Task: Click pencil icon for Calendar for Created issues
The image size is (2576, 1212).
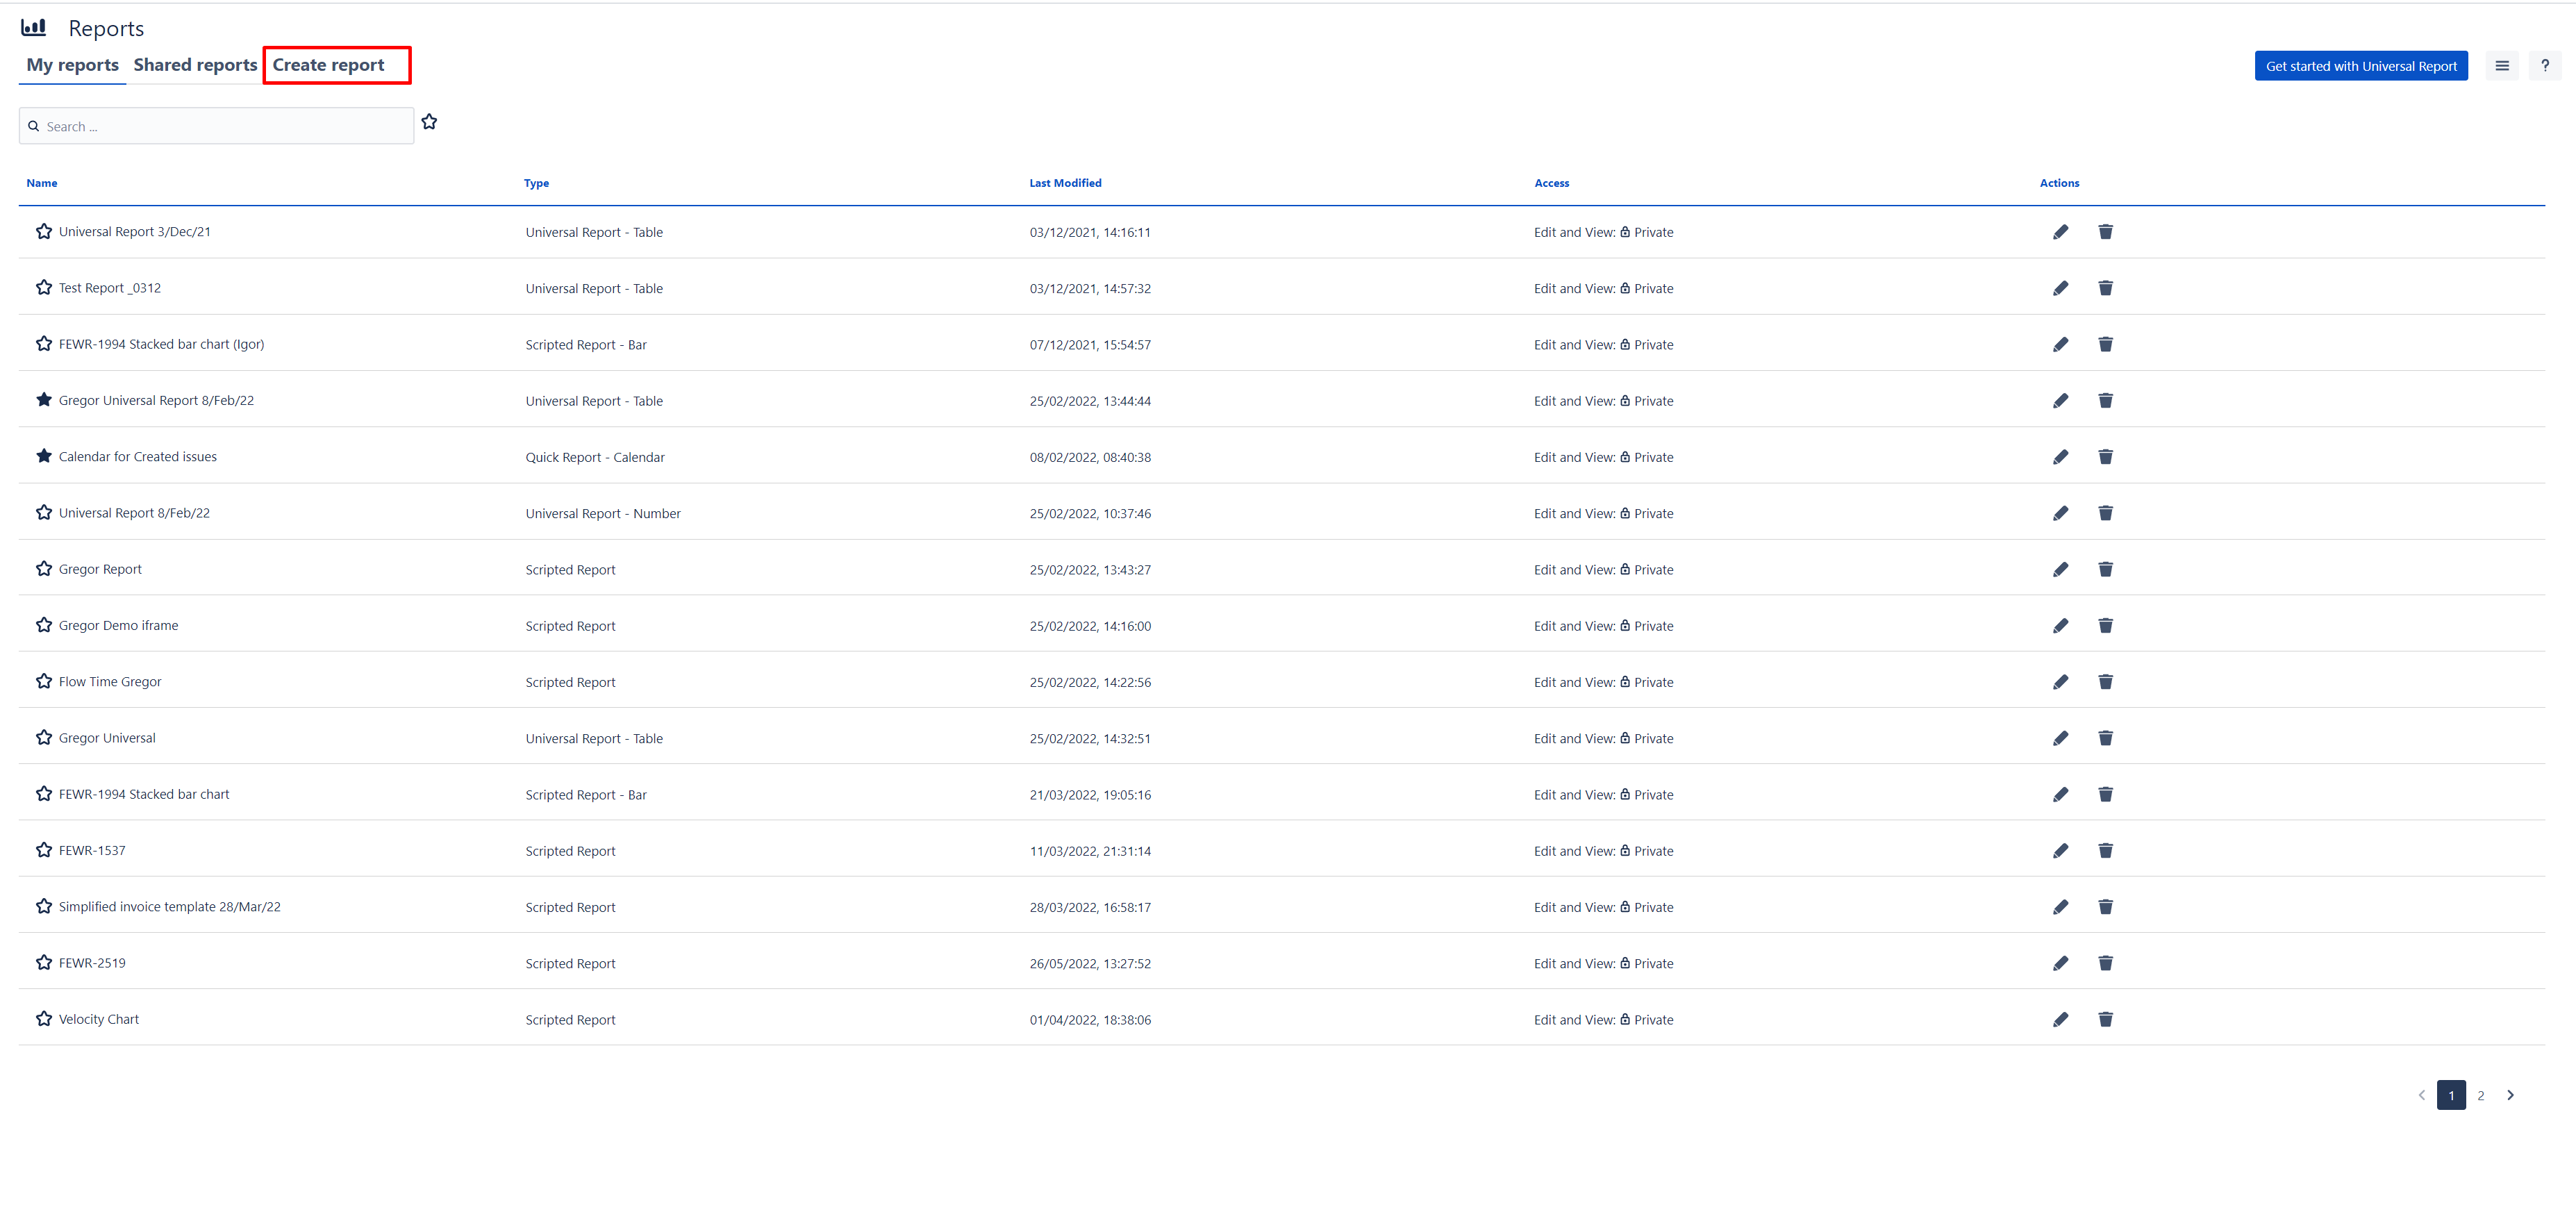Action: coord(2060,457)
